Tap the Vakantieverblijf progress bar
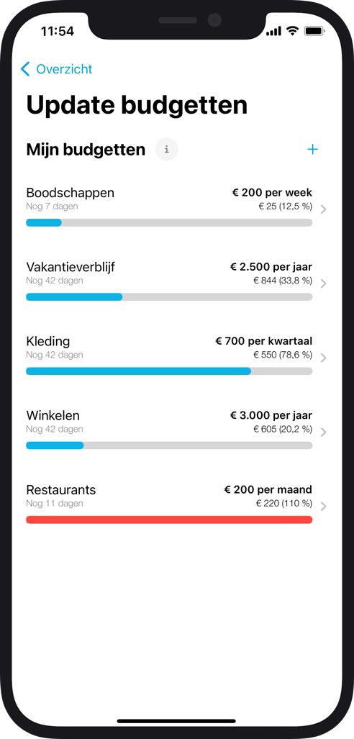Viewport: 354px width, 739px height. 169,297
